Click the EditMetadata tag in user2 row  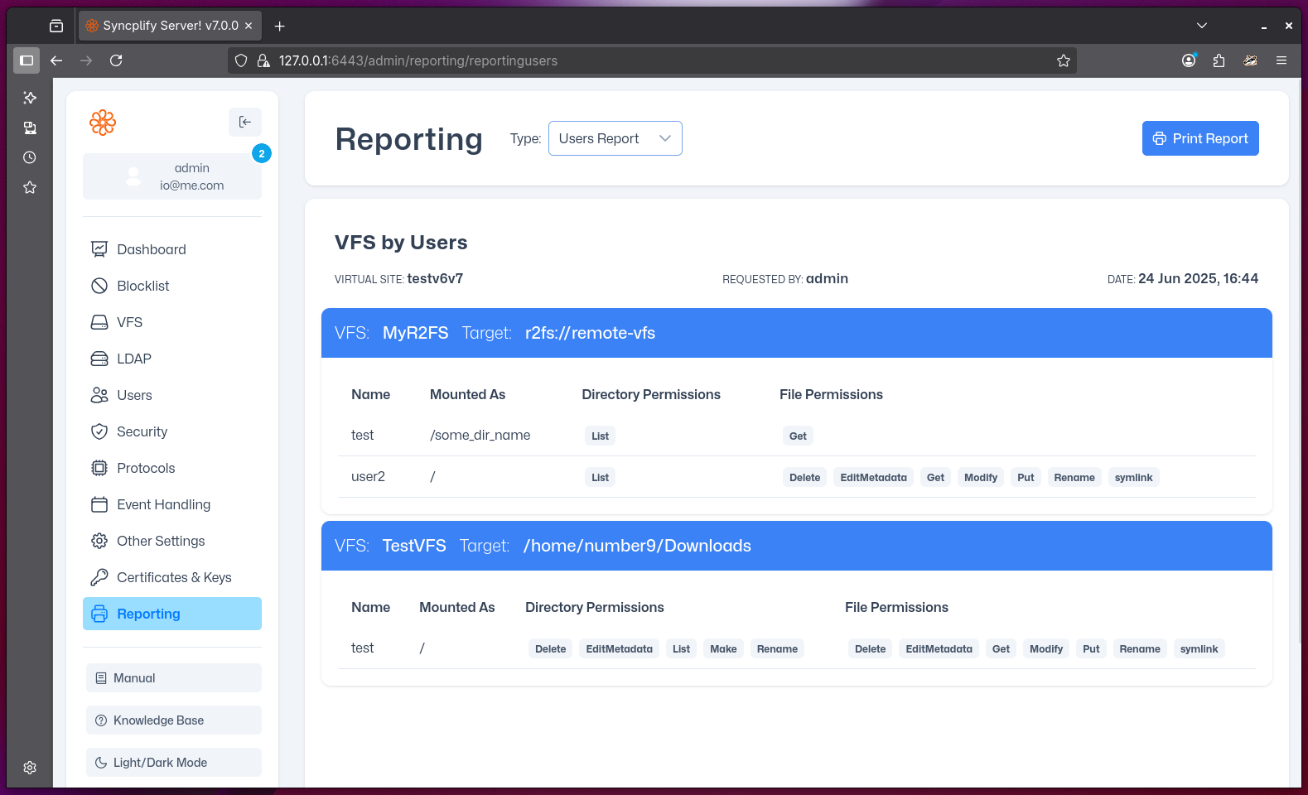(873, 477)
